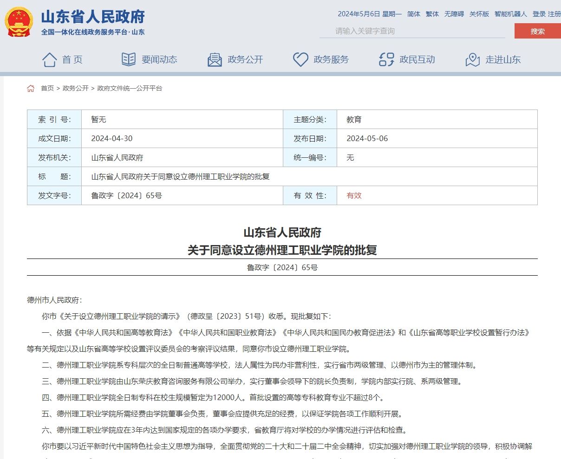Go to 政务公开 in main navigation

coord(245,59)
